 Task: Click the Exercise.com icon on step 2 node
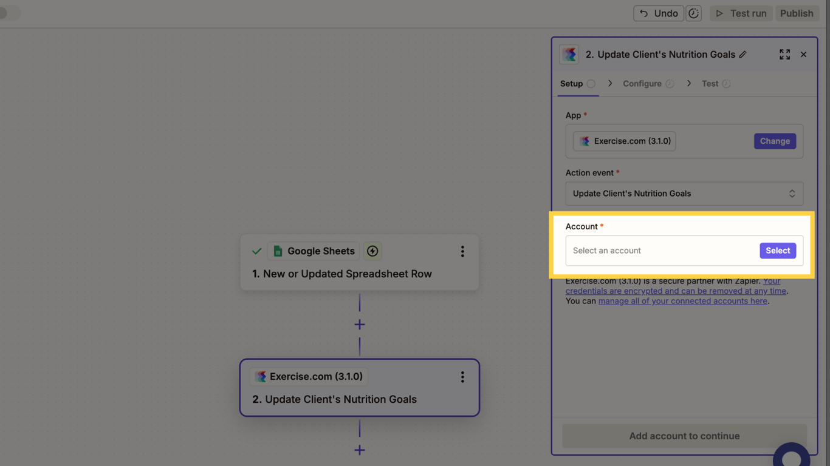point(261,376)
